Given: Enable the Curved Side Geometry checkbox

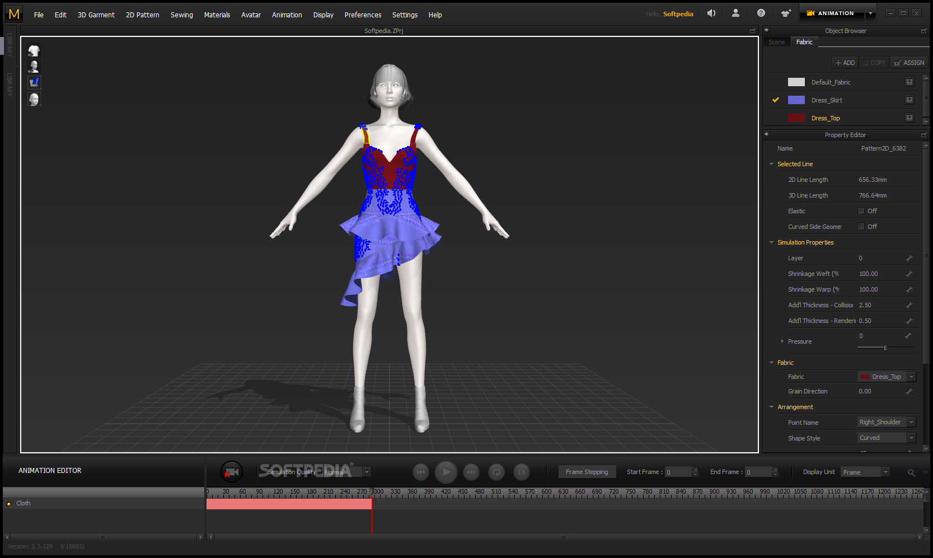Looking at the screenshot, I should [x=861, y=227].
